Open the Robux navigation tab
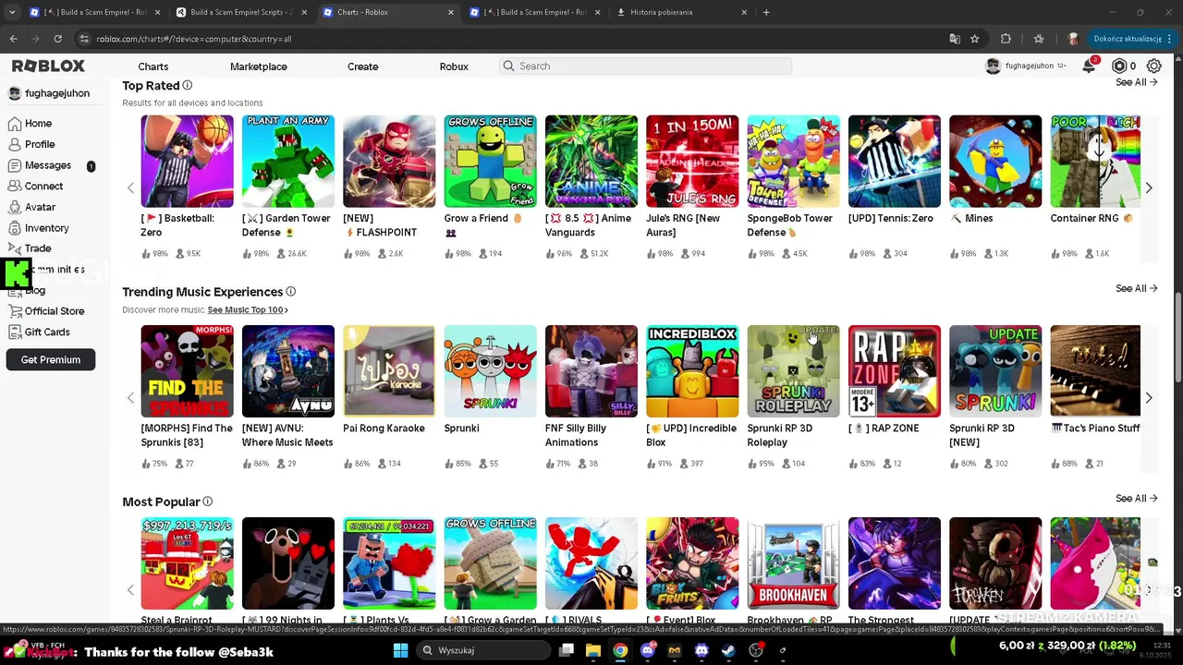This screenshot has height=665, width=1183. [x=454, y=66]
